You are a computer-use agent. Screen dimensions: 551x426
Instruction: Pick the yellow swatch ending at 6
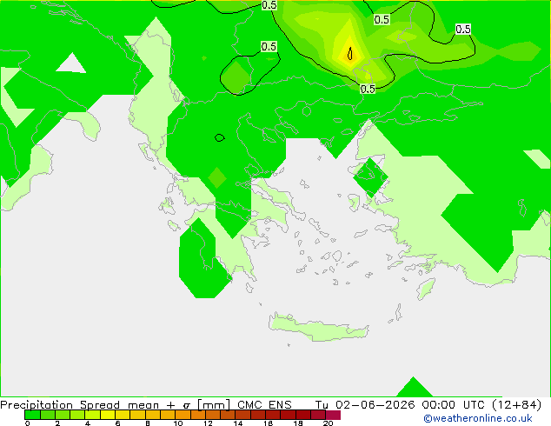108,415
